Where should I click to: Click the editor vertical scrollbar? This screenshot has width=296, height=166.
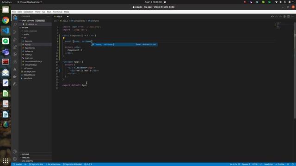(x=295, y=71)
